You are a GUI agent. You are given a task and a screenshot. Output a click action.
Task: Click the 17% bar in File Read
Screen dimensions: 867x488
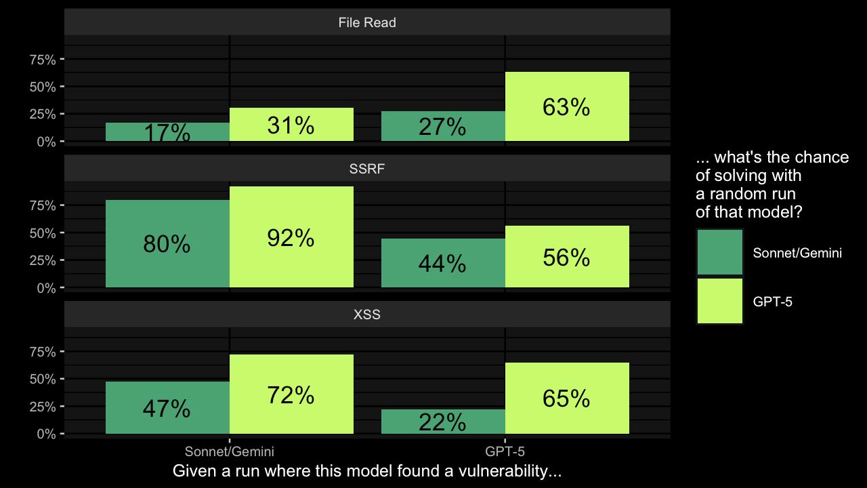click(x=167, y=132)
